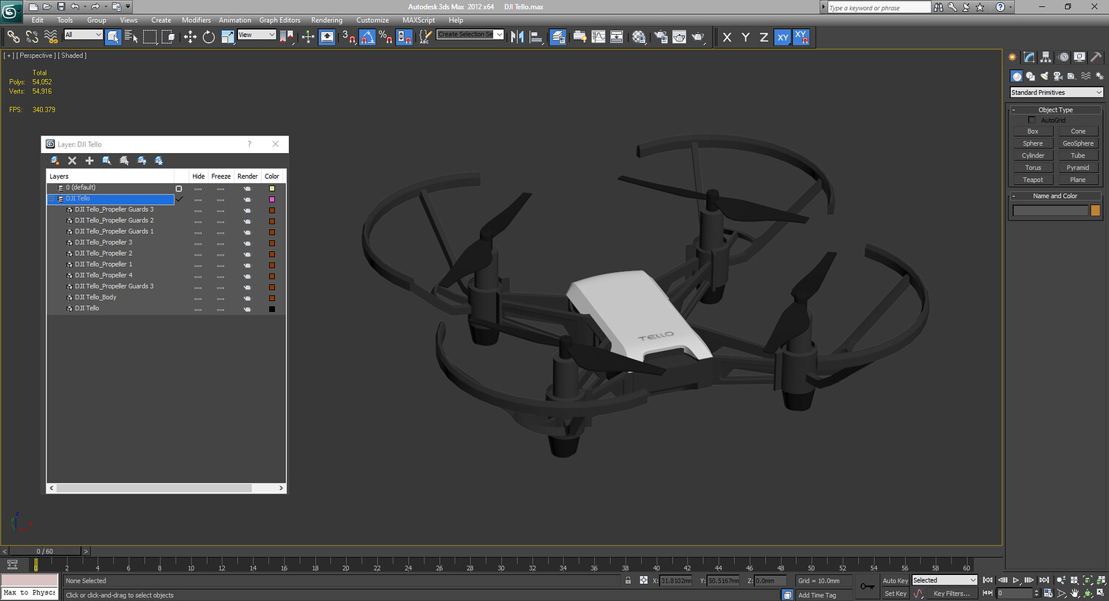The height and width of the screenshot is (601, 1109).
Task: Open Standard Primitives category dropdown
Action: tap(1057, 92)
